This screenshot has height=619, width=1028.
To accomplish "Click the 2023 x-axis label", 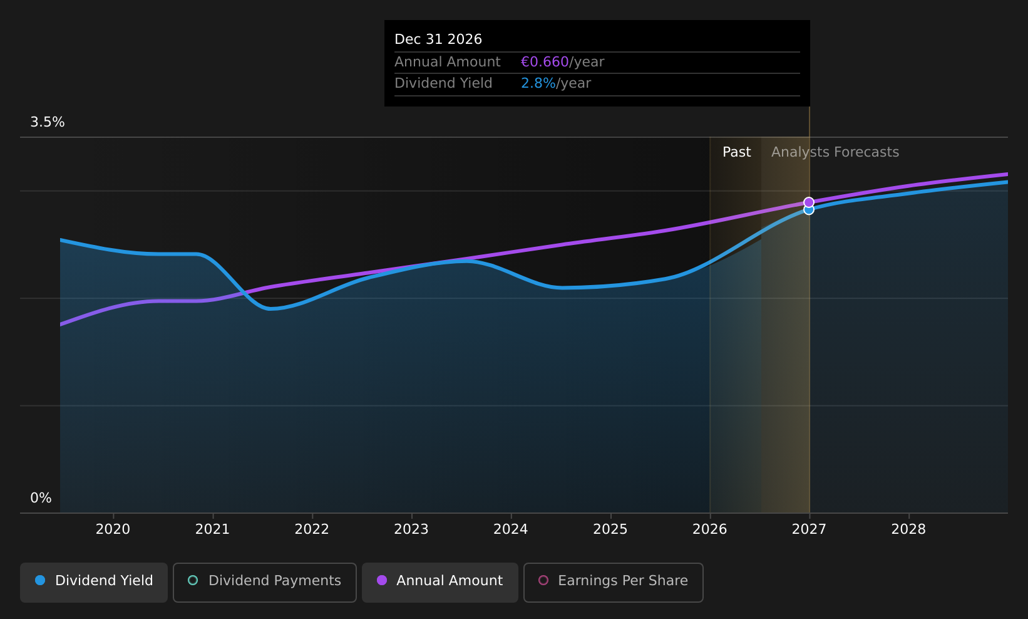I will (411, 529).
